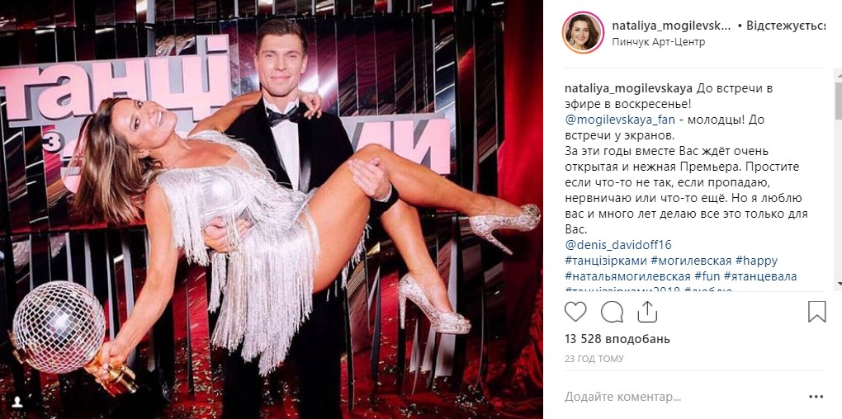Like the post with heart icon

pyautogui.click(x=575, y=311)
